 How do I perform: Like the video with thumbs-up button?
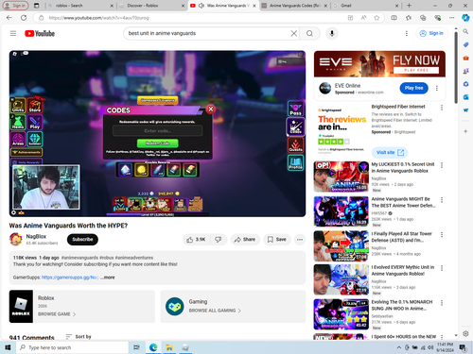coord(196,240)
